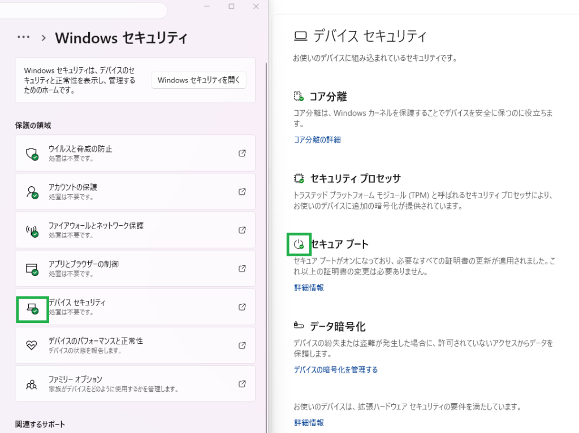
Task: Click the セキュリティ プロセッサ heading
Action: click(x=356, y=178)
